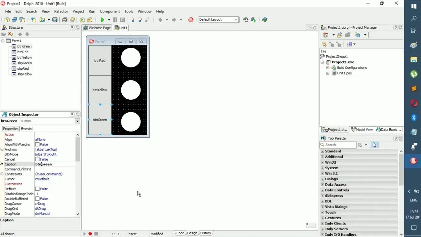The width and height of the screenshot is (421, 237).
Task: Select the btnRed button on Form1
Action: [100, 60]
